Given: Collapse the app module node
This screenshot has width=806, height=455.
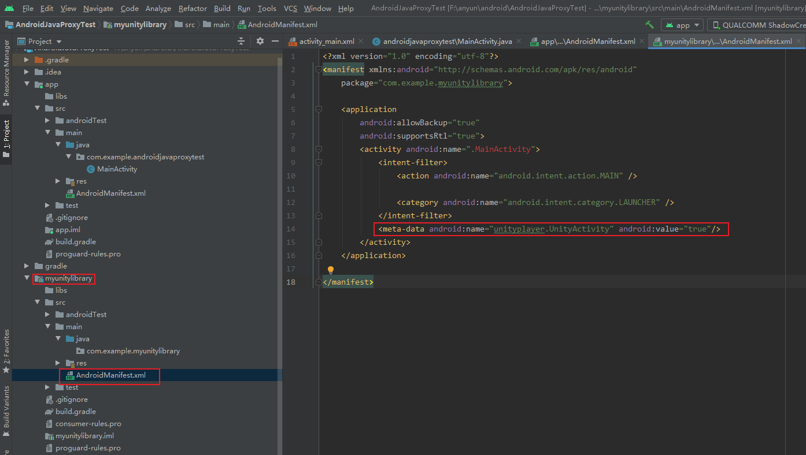Looking at the screenshot, I should 27,84.
